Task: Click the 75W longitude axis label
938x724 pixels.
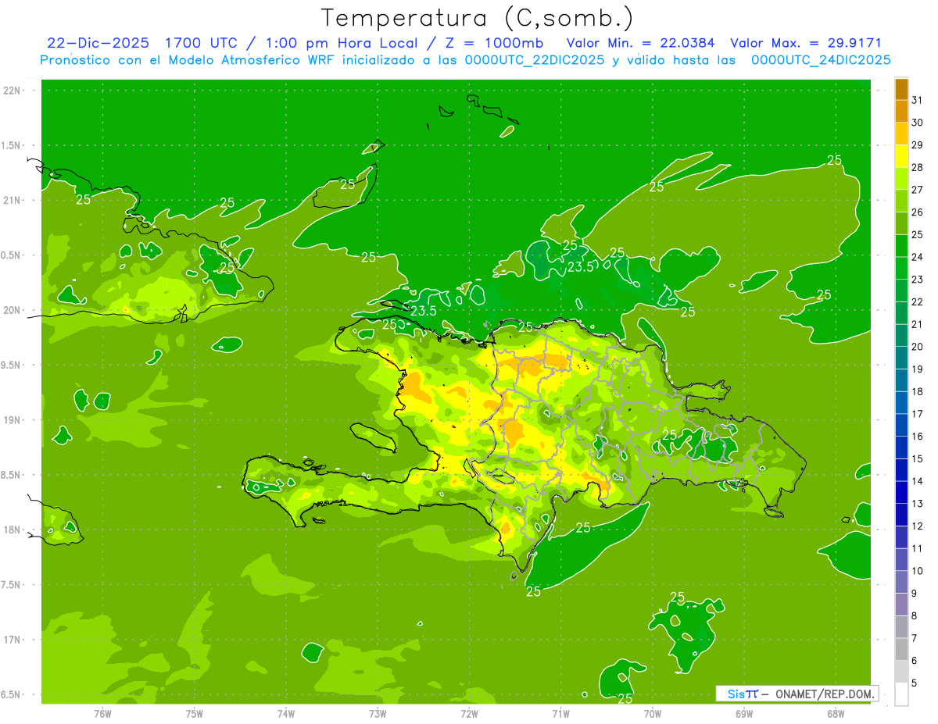Action: tap(195, 714)
